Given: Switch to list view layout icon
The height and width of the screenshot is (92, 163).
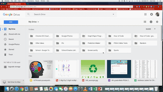Looking at the screenshot, I should [x=145, y=22].
